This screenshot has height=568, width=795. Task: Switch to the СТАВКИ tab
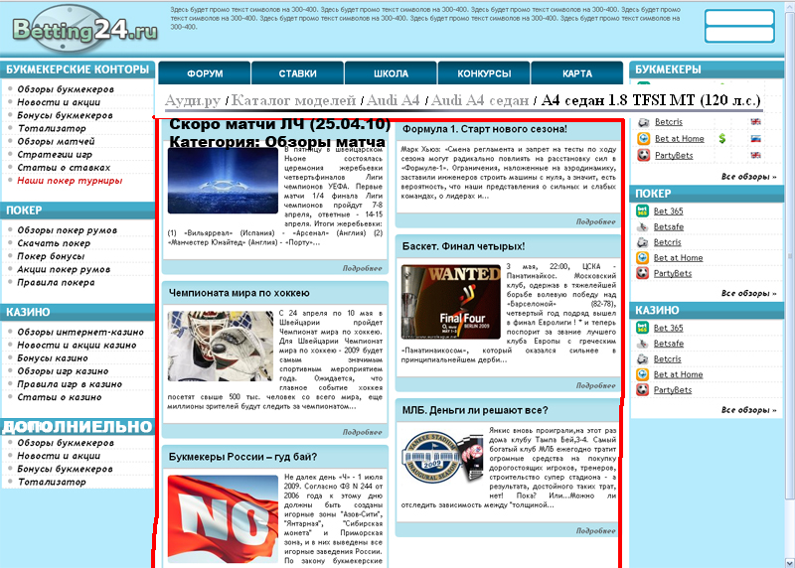point(297,73)
